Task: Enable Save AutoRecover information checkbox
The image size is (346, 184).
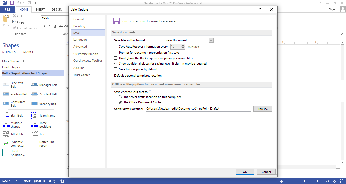Action: click(x=116, y=47)
